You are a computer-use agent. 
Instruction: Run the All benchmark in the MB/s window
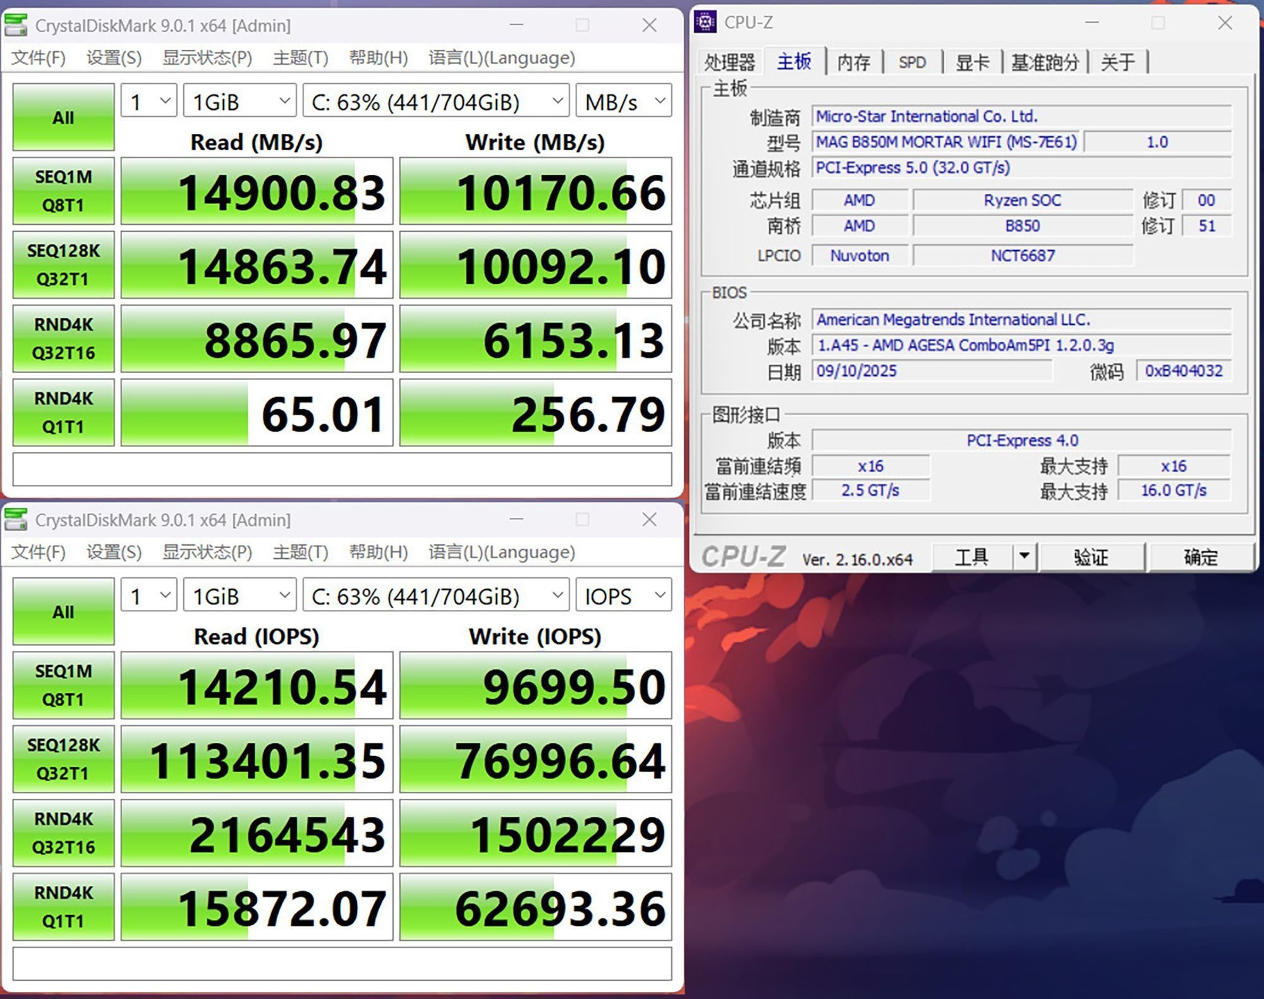[63, 117]
